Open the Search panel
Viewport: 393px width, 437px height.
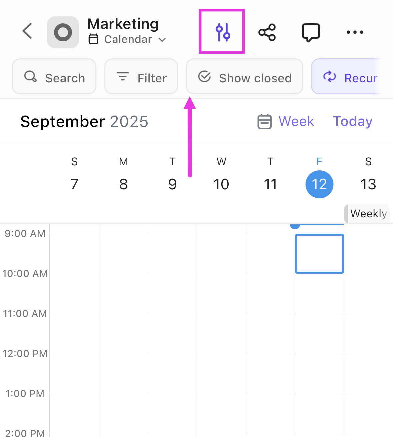(x=54, y=77)
